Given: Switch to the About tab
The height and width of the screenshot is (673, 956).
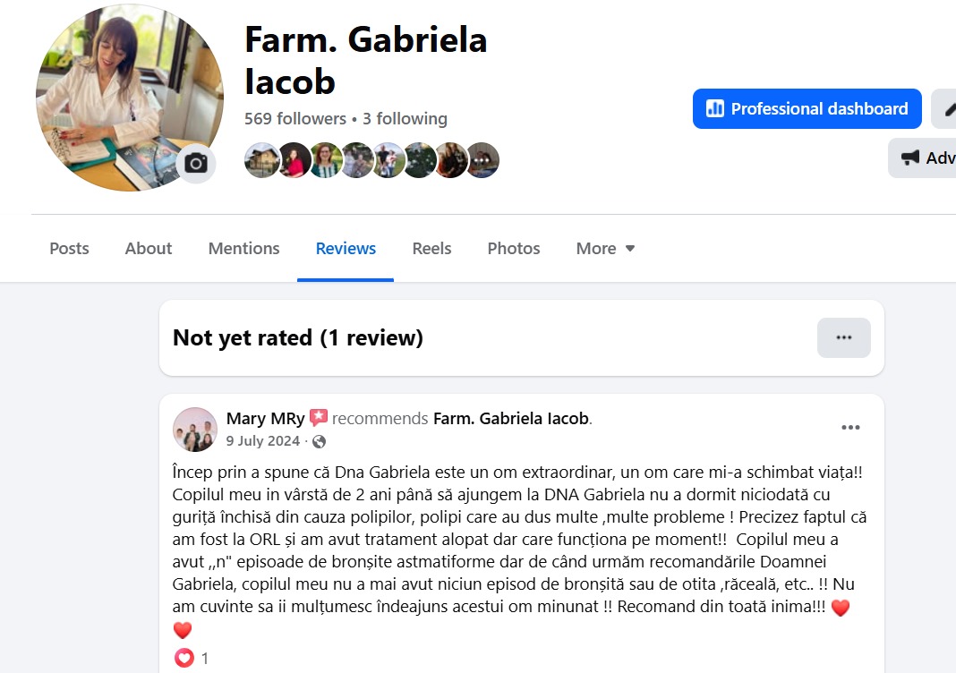Looking at the screenshot, I should click(x=149, y=248).
